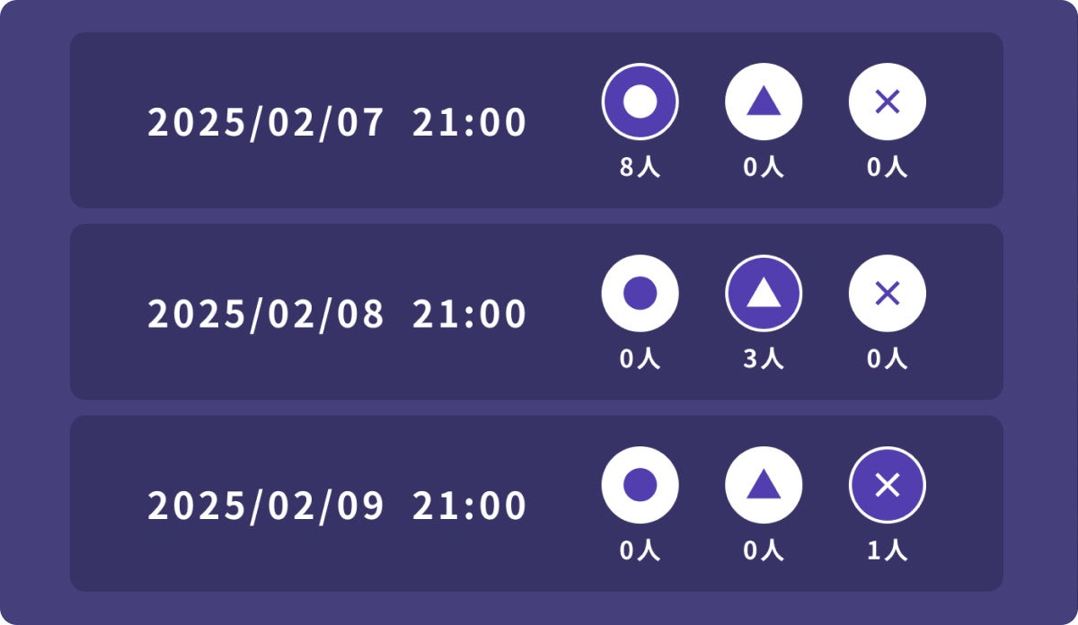Viewport: 1078px width, 625px height.
Task: Click the 2025/02/08 21:00 date text
Action: pyautogui.click(x=337, y=314)
